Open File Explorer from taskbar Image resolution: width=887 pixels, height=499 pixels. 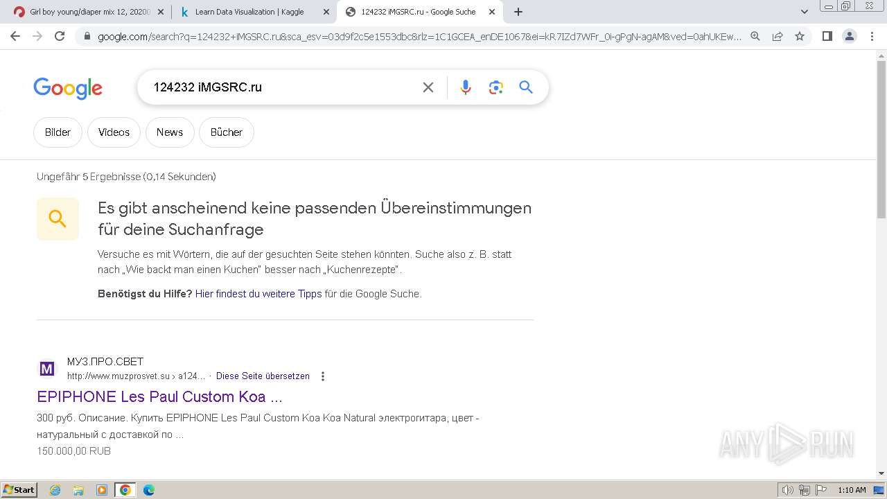[78, 490]
